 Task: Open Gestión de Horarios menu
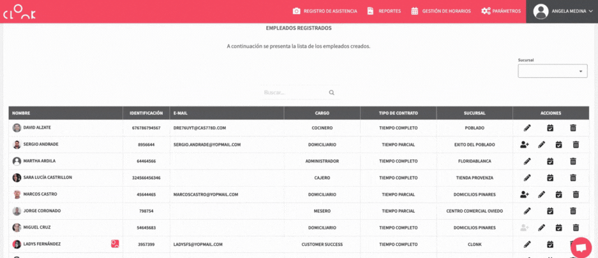pyautogui.click(x=441, y=11)
